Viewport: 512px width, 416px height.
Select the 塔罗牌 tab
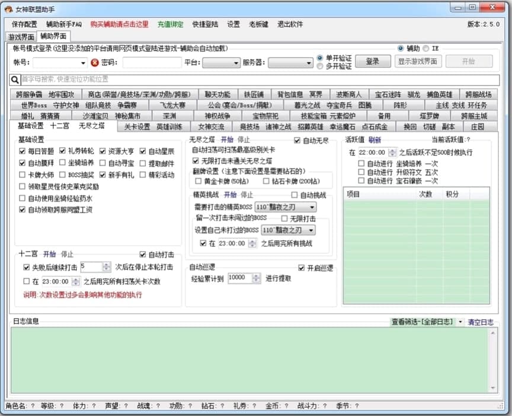coord(429,116)
